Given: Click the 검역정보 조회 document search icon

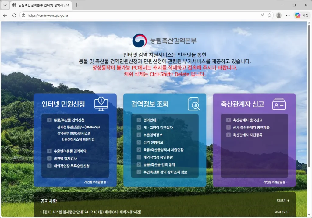Looking at the screenshot, I should click(193, 104).
